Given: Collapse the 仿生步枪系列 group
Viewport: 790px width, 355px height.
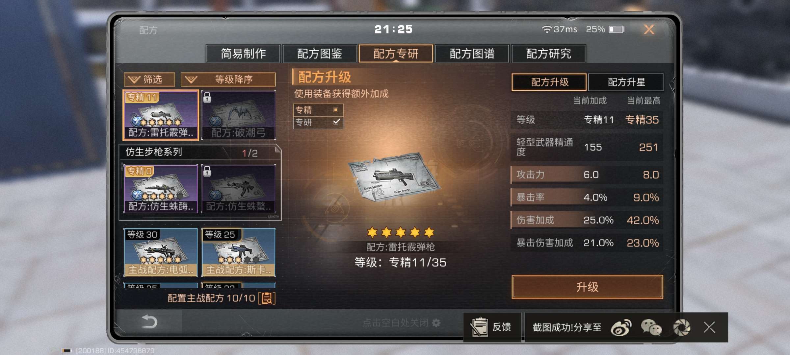Looking at the screenshot, I should [200, 153].
